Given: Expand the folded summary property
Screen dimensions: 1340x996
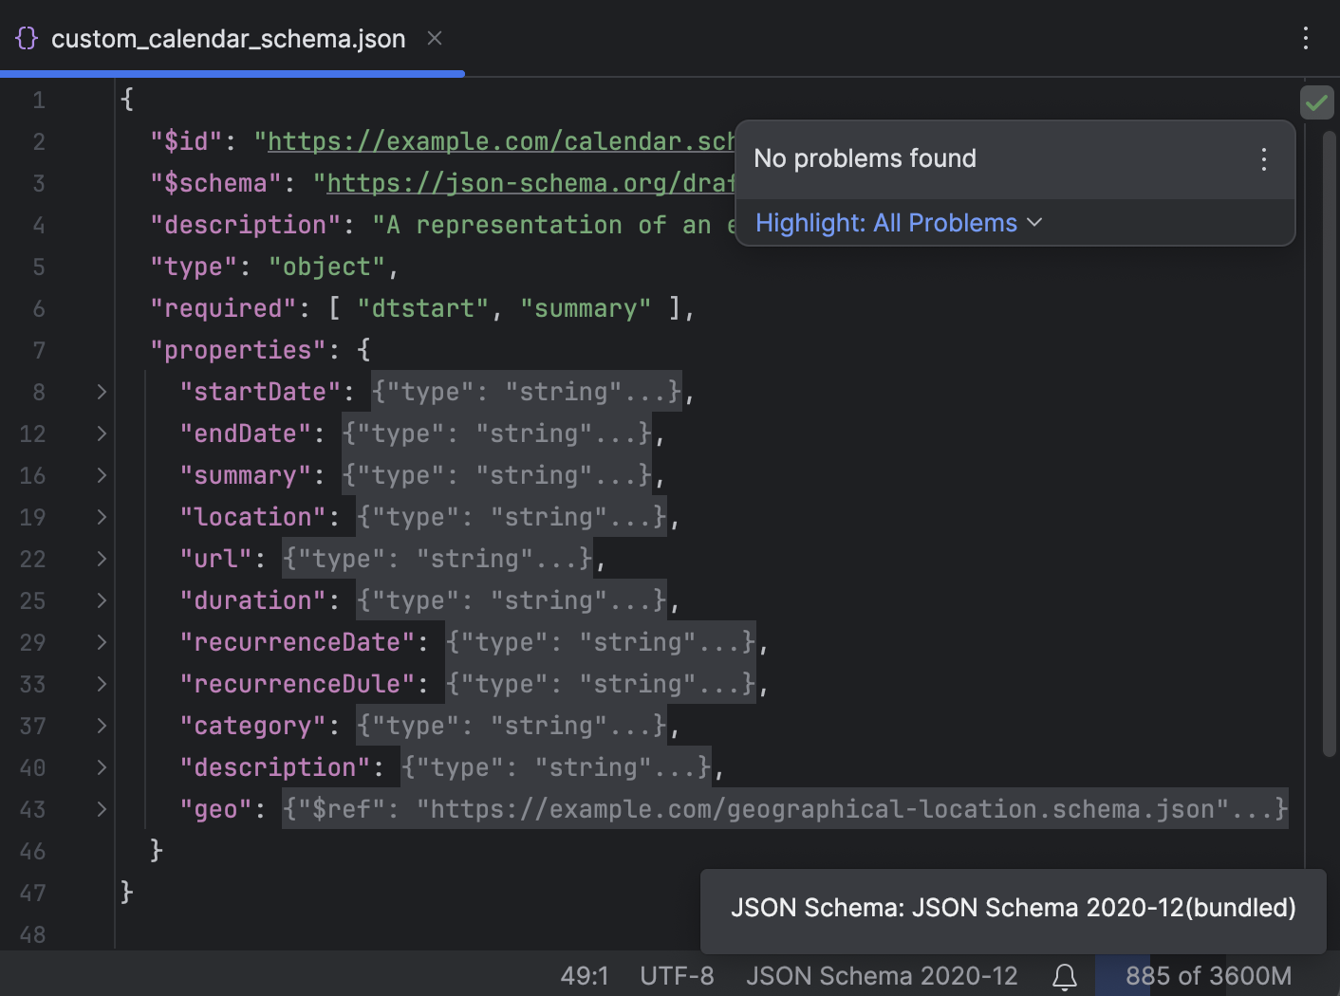Looking at the screenshot, I should 101,475.
